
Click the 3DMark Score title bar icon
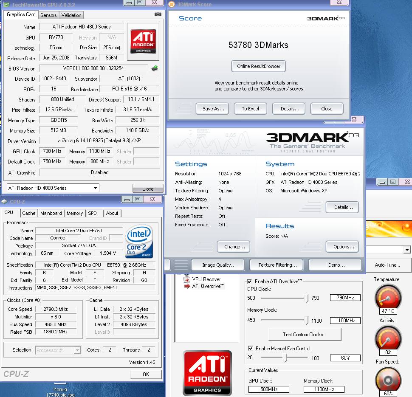coord(172,4)
